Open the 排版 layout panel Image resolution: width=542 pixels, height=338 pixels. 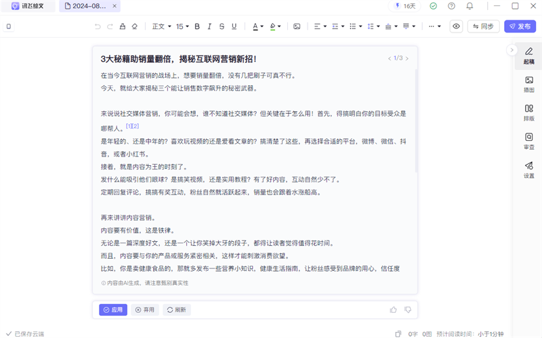point(528,112)
